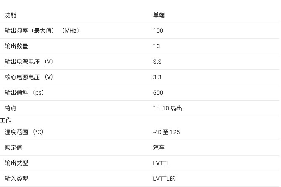This screenshot has width=281, height=187.
Task: Click the 输出电源电压 (V) label
Action: pyautogui.click(x=29, y=62)
